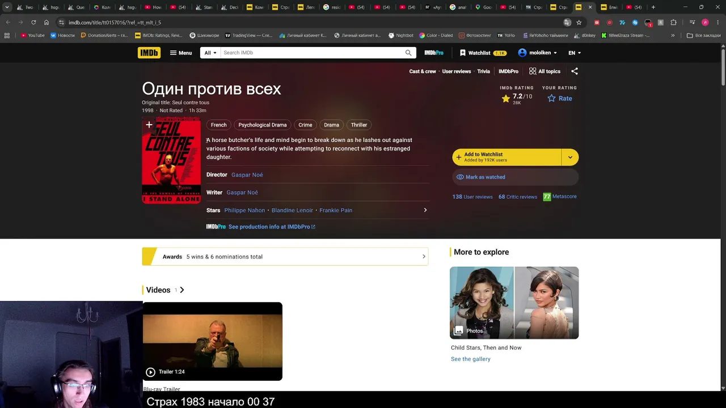Open the apps grid icon in bookmarks bar
726x408 pixels.
7,35
